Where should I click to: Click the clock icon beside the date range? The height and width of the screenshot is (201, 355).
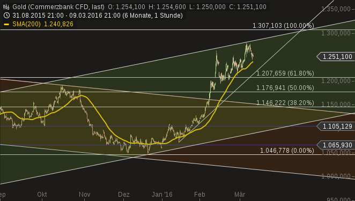pos(6,16)
